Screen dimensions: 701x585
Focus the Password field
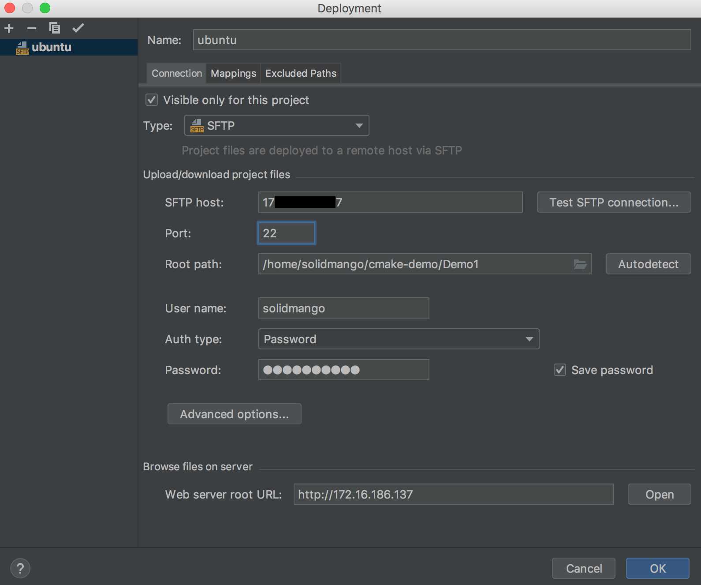pos(343,370)
